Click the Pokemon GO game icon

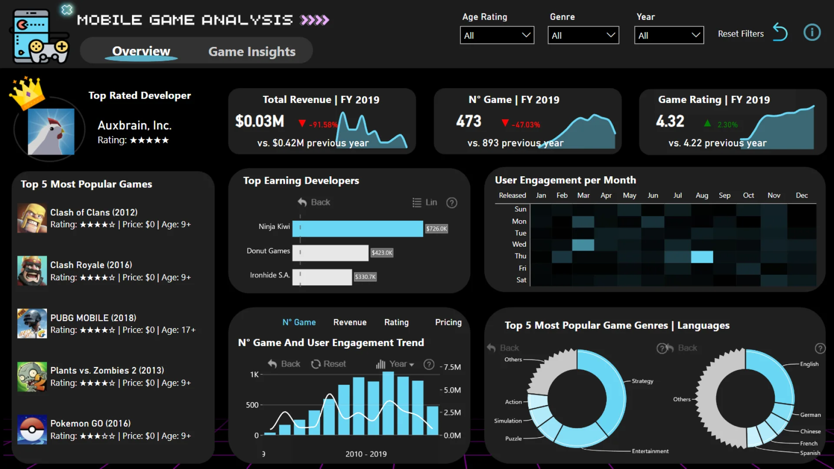pos(32,429)
